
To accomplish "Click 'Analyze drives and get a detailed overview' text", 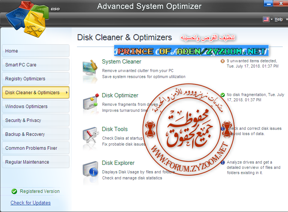I will 253,167.
